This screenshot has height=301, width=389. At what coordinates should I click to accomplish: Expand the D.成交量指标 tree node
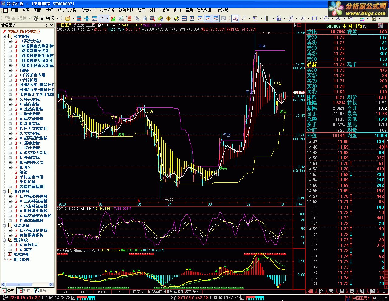10,119
